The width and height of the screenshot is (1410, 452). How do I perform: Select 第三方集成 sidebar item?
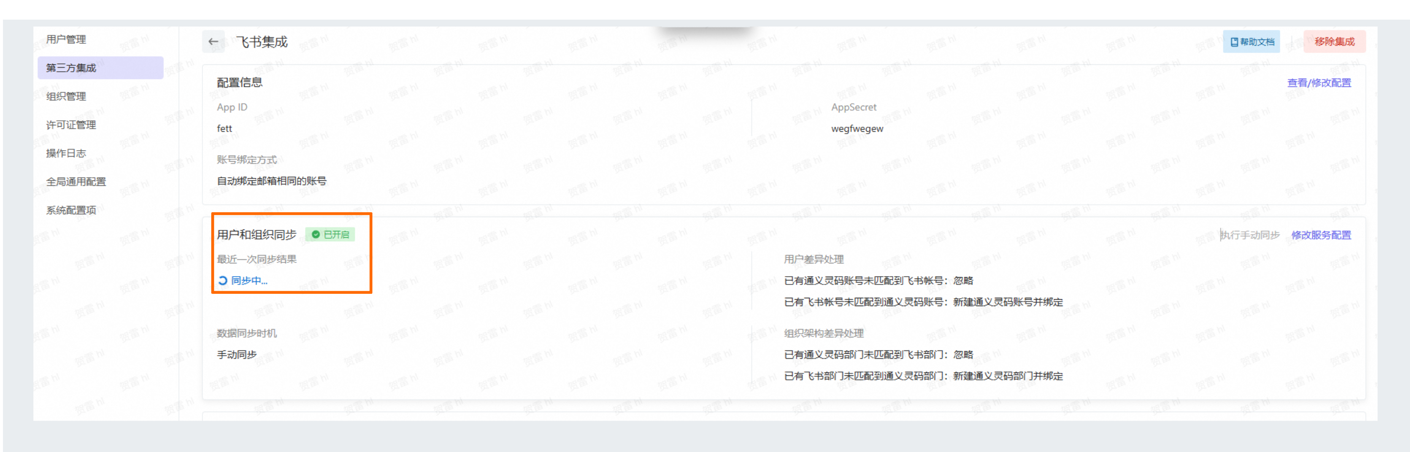tap(71, 68)
